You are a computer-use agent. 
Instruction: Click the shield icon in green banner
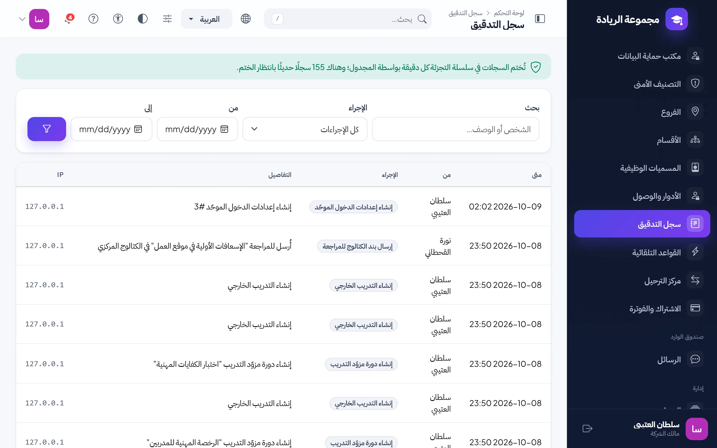(x=536, y=67)
